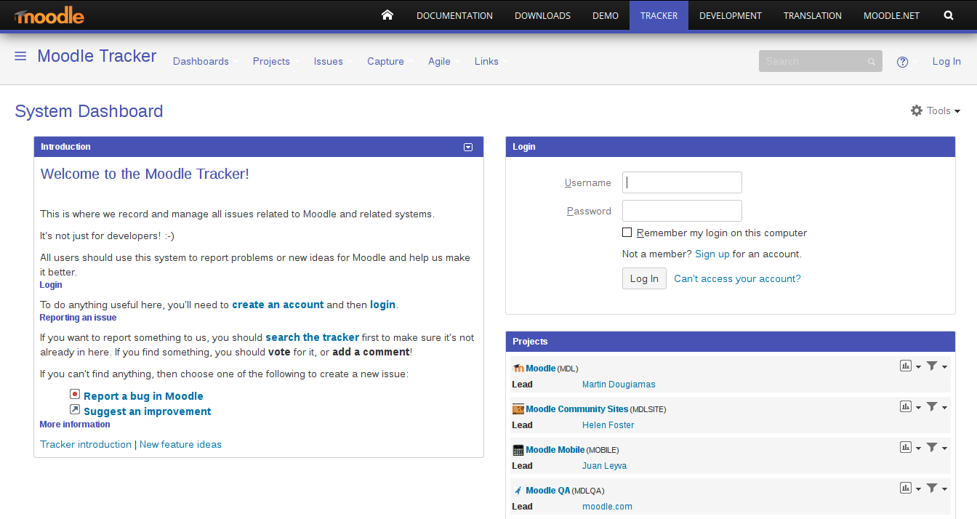Go to Moodle home icon
Screen dimensions: 977x519
tap(387, 15)
